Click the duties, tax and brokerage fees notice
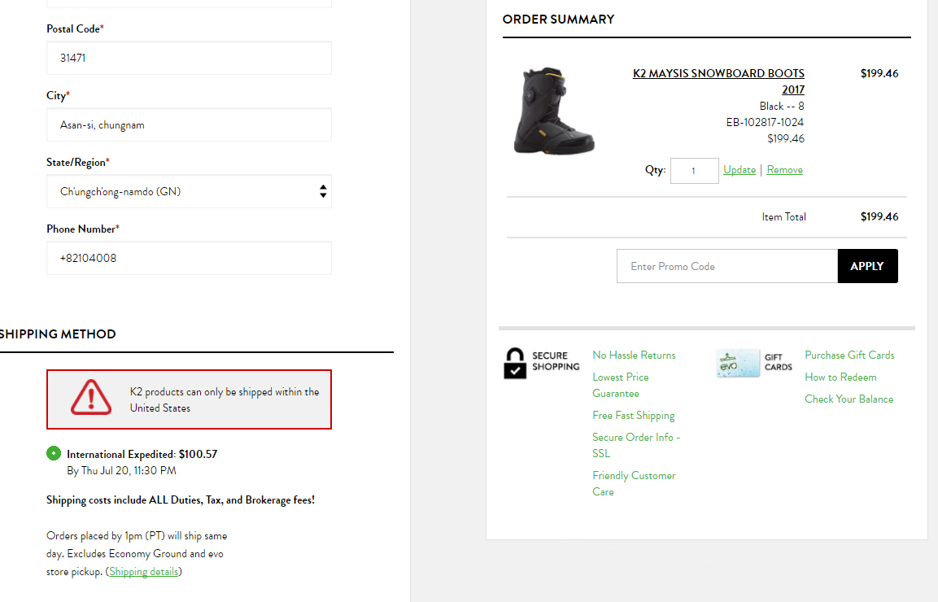Image resolution: width=938 pixels, height=602 pixels. point(181,500)
